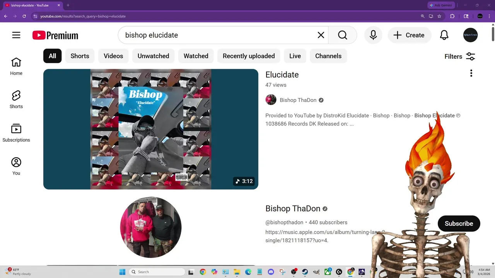Open the YouTube hamburger guide menu
This screenshot has width=495, height=278.
pos(16,35)
